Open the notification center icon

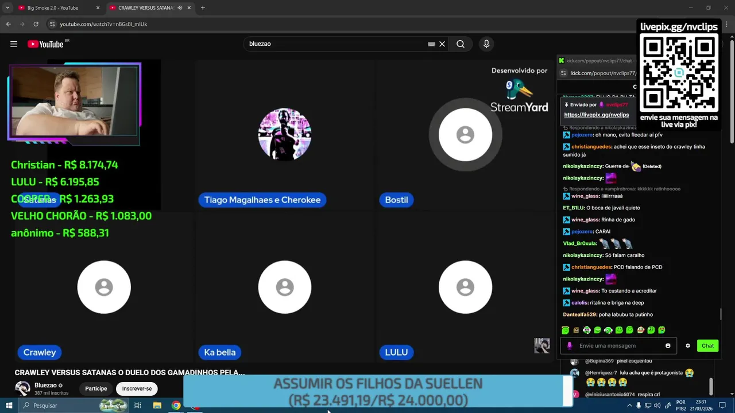(722, 406)
